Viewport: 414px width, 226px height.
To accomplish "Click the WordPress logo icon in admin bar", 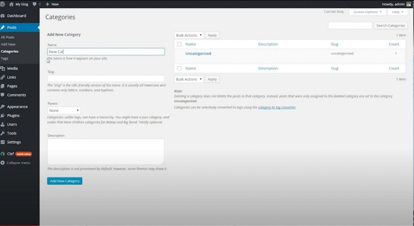I will [x=3, y=4].
